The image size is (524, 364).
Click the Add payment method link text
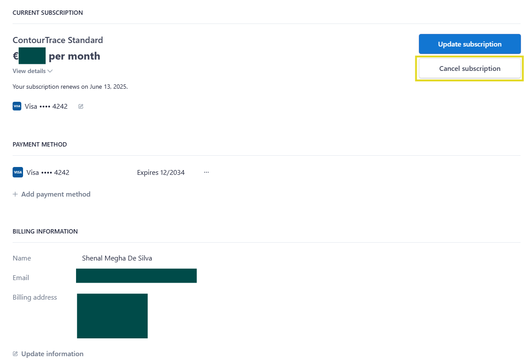[x=56, y=194]
